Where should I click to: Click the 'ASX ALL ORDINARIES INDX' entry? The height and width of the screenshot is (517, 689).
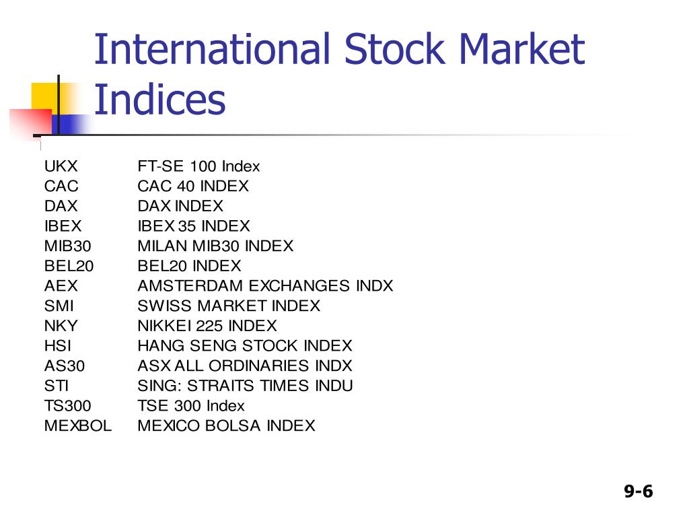tap(245, 366)
